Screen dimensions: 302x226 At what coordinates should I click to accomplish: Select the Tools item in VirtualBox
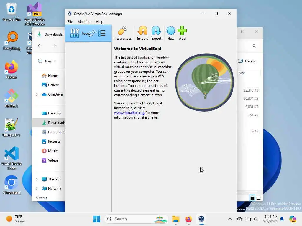pyautogui.click(x=88, y=34)
